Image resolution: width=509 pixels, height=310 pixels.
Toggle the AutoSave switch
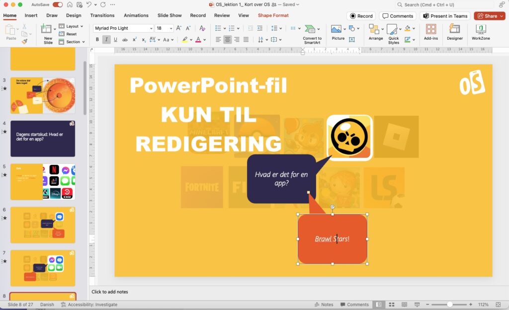(58, 4)
